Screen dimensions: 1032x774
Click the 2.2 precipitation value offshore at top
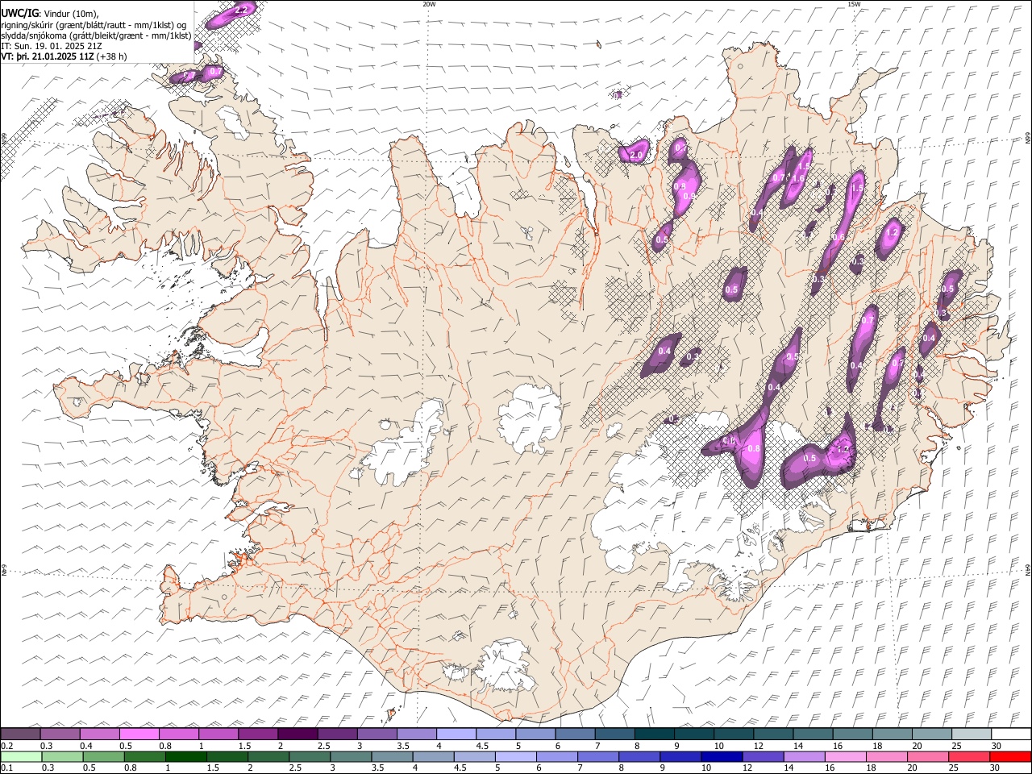[x=240, y=10]
